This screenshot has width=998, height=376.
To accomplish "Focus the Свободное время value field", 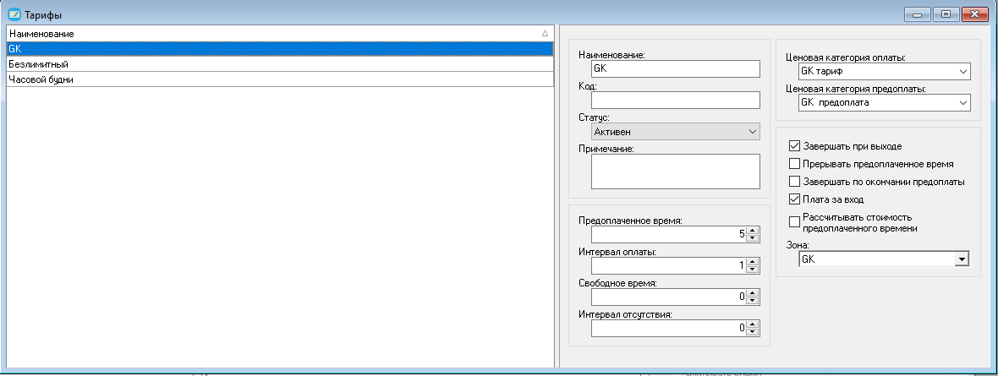I will (x=668, y=297).
